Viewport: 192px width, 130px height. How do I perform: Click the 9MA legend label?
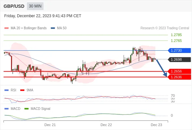(30, 90)
